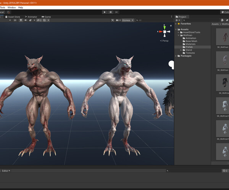This screenshot has height=190, width=229.
Task: Click the Scene camera settings icon
Action: [117, 20]
